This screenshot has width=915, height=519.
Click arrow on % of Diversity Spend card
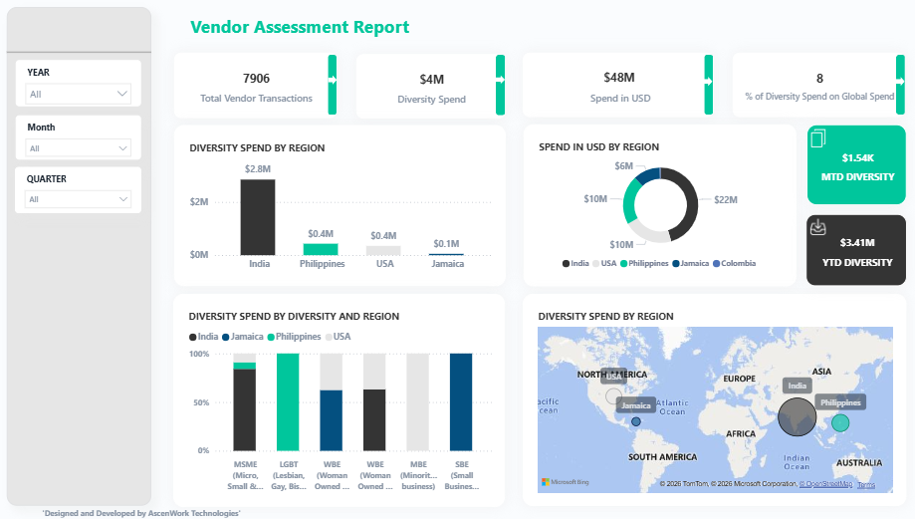[901, 78]
